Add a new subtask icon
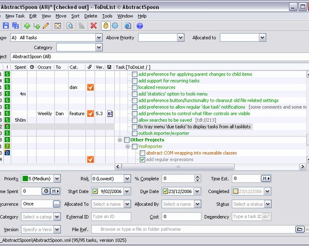Viewport: 309px width, 246px height. pyautogui.click(x=37, y=26)
